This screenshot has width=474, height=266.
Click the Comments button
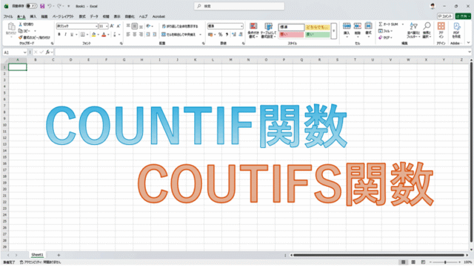click(445, 16)
